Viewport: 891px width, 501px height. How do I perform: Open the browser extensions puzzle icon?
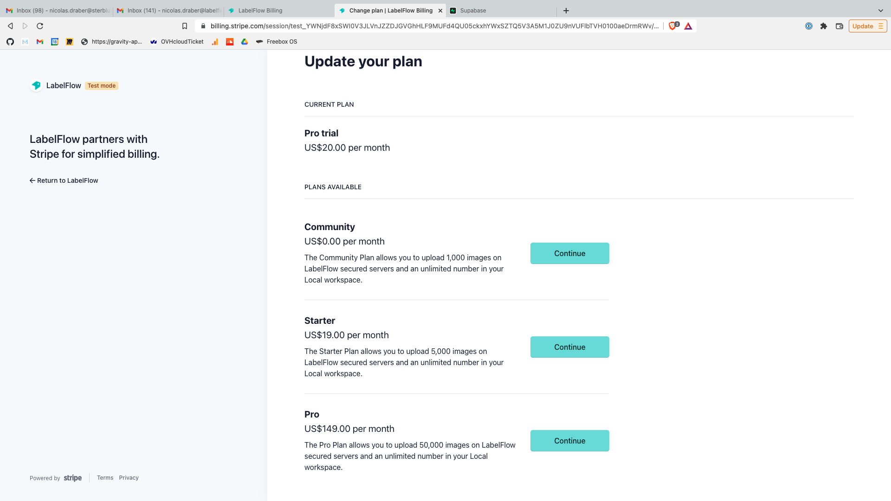pos(824,26)
